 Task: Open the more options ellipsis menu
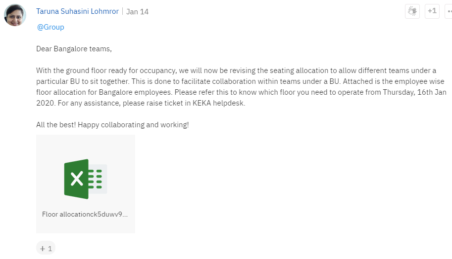pos(449,11)
